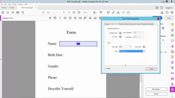Add a comment with the speech bubble icon
The image size is (175, 98).
click(108, 13)
